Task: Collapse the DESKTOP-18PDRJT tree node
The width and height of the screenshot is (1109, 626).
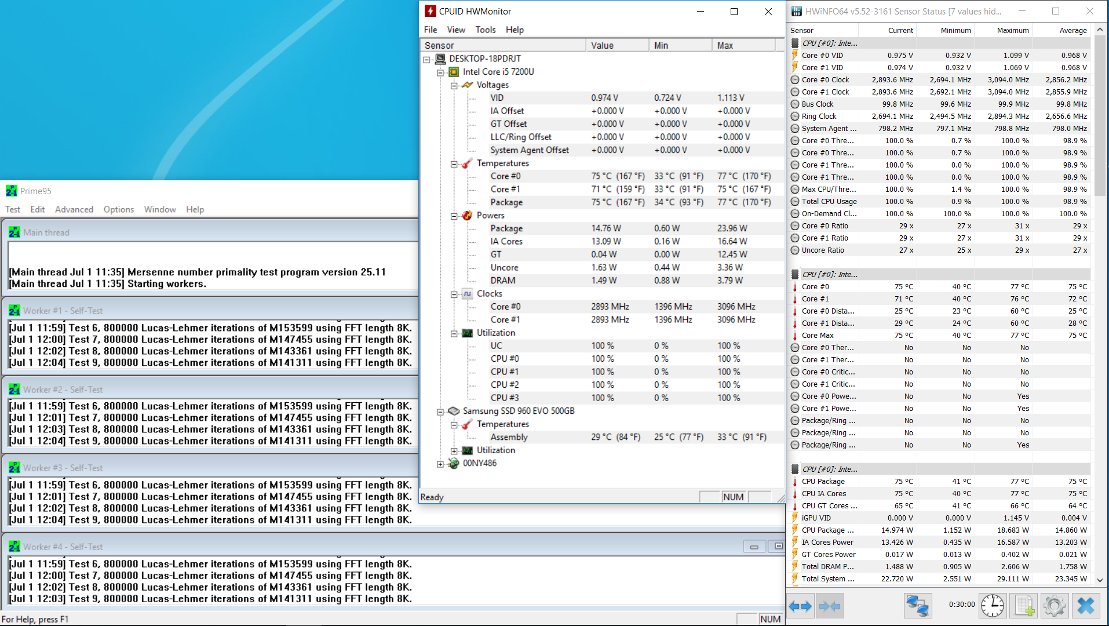Action: (427, 59)
